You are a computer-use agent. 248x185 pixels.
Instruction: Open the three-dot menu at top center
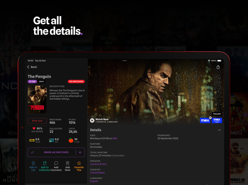point(125,61)
